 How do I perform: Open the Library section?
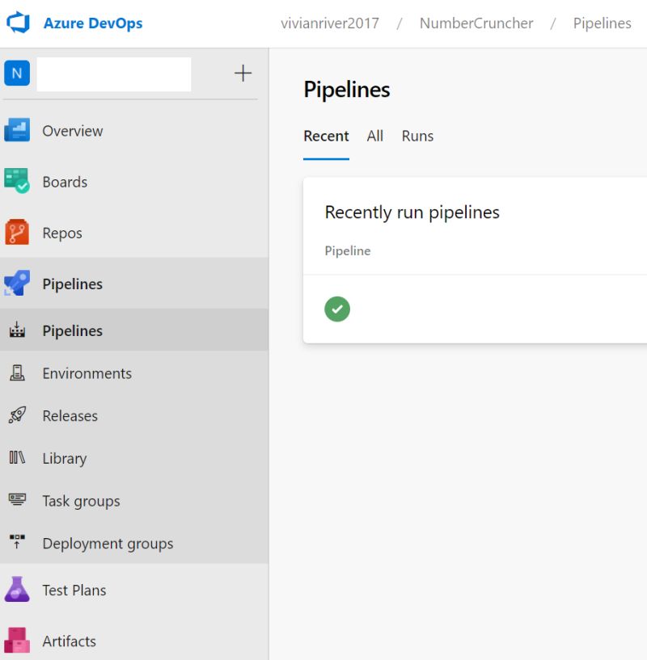point(18,458)
